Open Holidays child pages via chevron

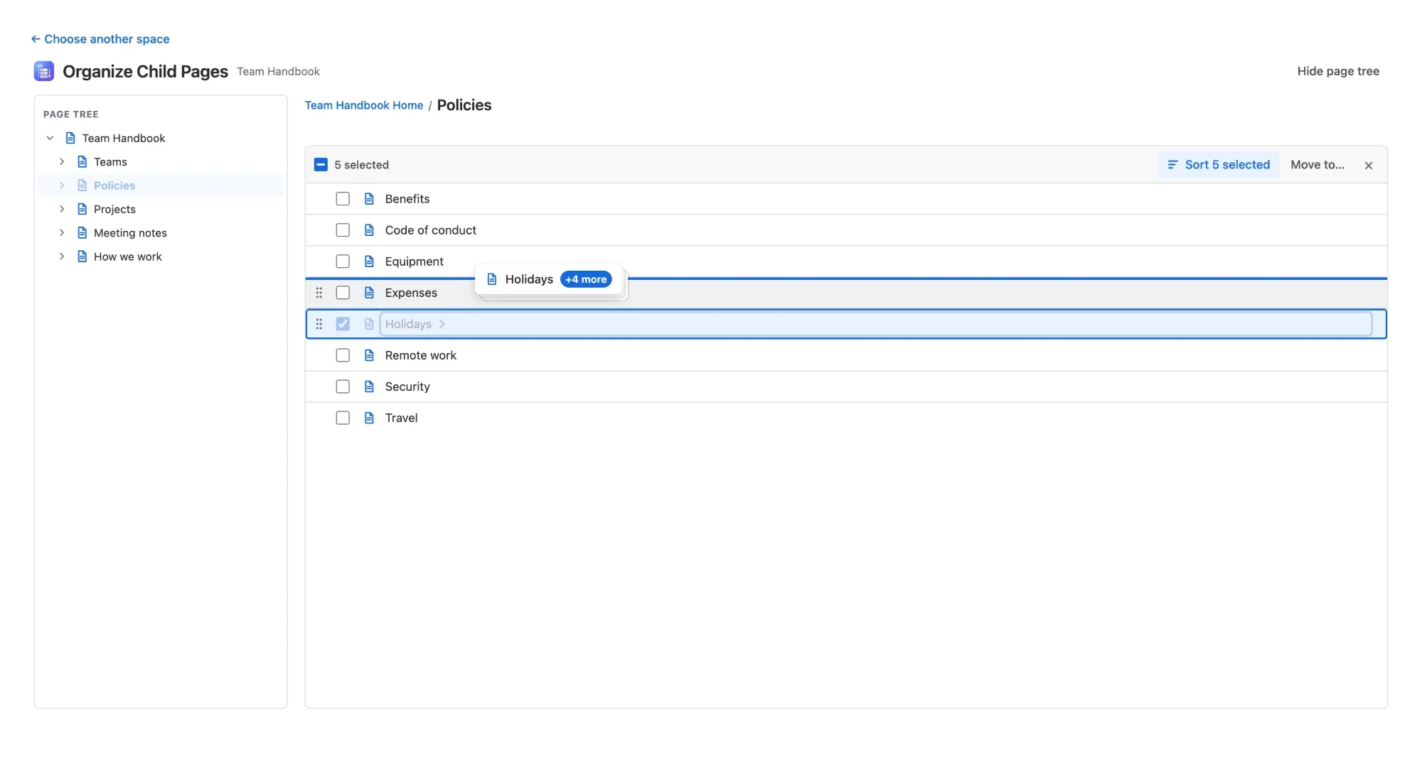442,324
